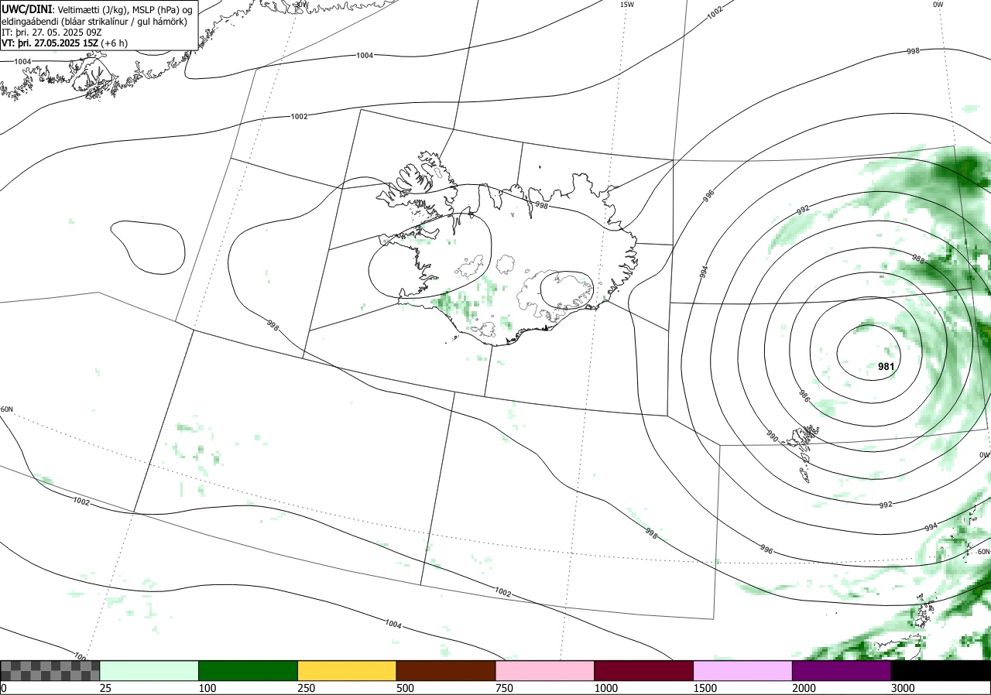Viewport: 991px width, 695px height.
Task: Click the 990 isobar label
Action: pos(772,437)
